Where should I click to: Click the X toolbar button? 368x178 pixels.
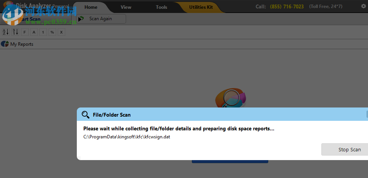(61, 32)
